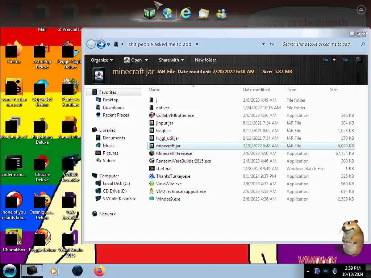Viewport: 371px width, 278px height.
Task: Click the help icon in toolbar
Action: (359, 60)
